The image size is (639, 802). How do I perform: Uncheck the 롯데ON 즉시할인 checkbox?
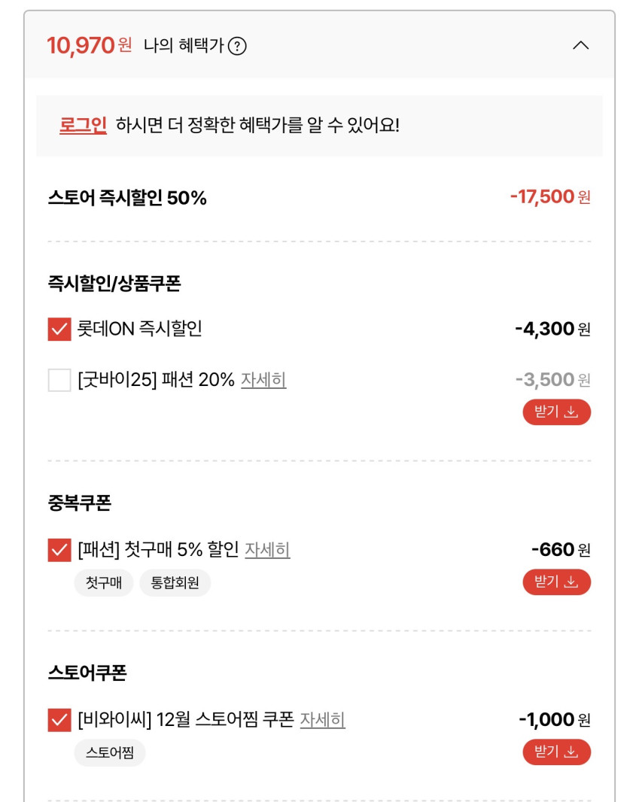(x=59, y=330)
